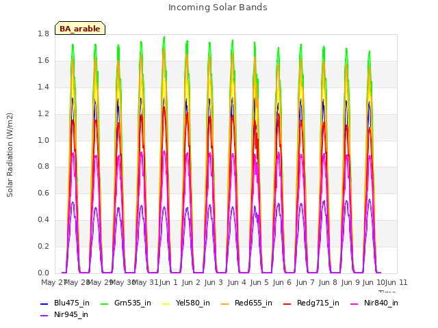Click the 0.6 y-axis tick label
This screenshot has width=438, height=328.
coord(43,193)
